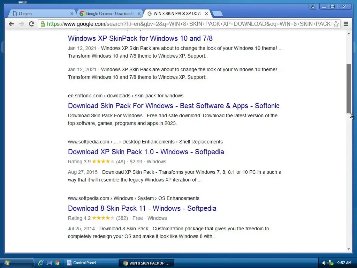Image resolution: width=357 pixels, height=268 pixels.
Task: Open 'Windows XP SkinPack for Windows 10 and 7/8'
Action: click(x=140, y=38)
